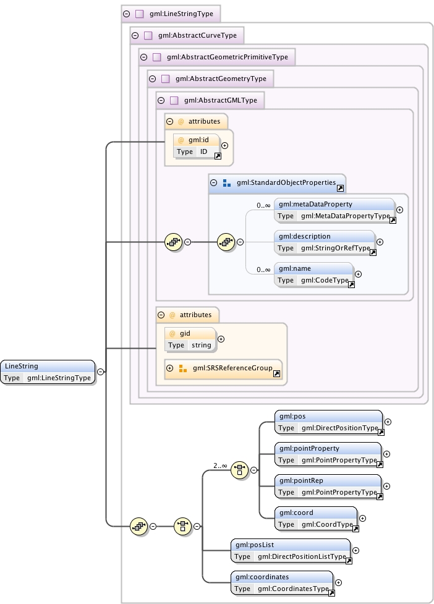Viewport: 434px width, 604px height.
Task: Select the gml:description element box
Action: coord(324,242)
